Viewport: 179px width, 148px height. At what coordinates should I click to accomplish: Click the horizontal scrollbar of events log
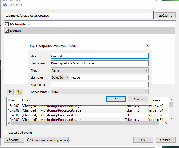(x=85, y=123)
